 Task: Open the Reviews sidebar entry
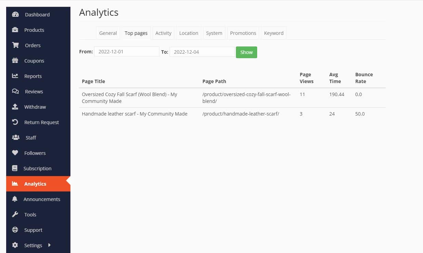click(34, 91)
